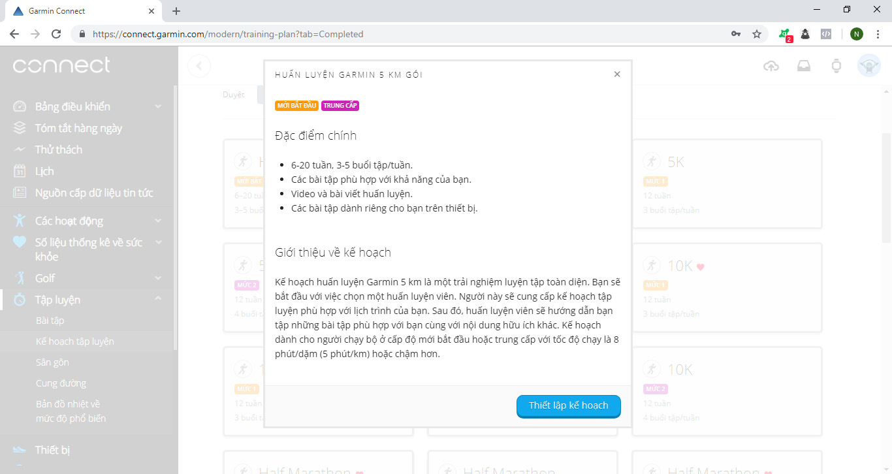Image resolution: width=892 pixels, height=474 pixels.
Task: Open the Lịch calendar page
Action: [x=44, y=171]
